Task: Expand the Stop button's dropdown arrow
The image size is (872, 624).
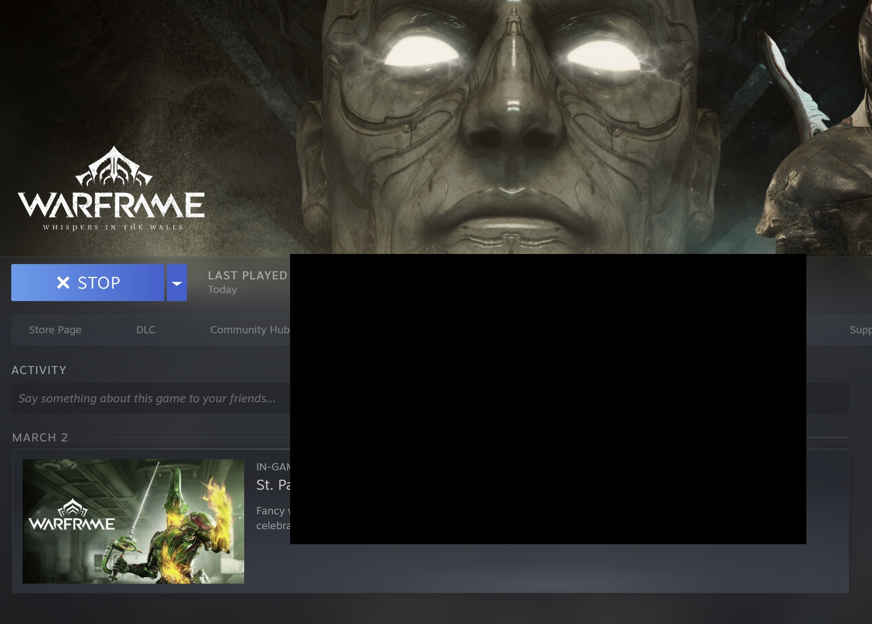Action: (176, 283)
